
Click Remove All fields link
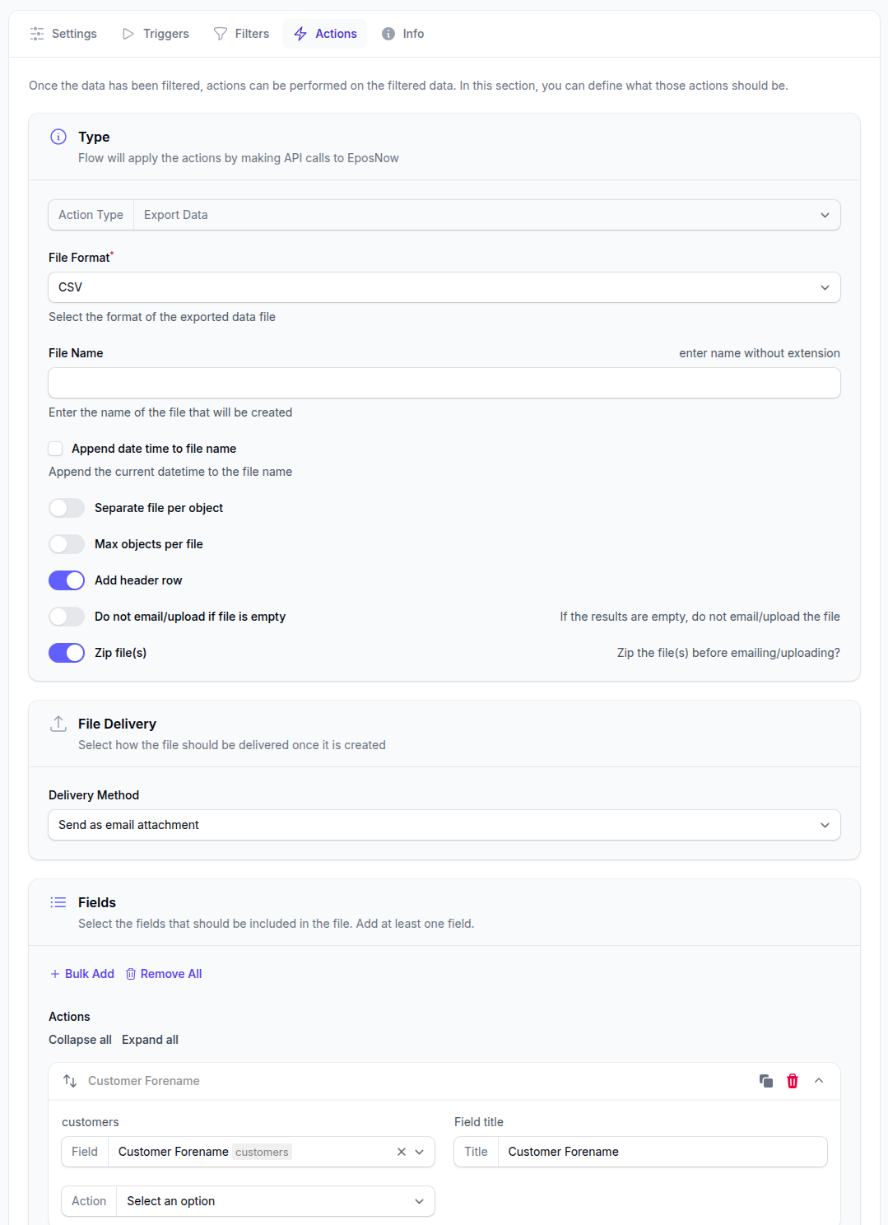[164, 974]
